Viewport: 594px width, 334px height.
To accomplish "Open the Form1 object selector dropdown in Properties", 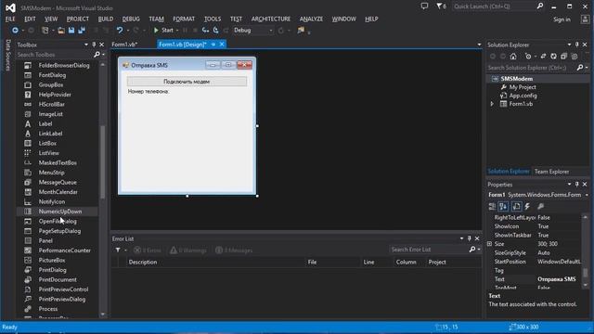I will [587, 195].
